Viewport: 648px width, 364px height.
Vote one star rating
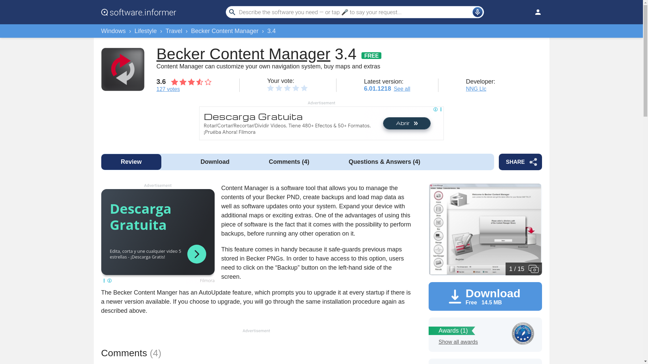270,88
